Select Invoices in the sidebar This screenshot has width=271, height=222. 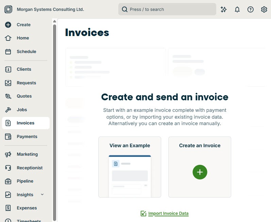click(26, 123)
